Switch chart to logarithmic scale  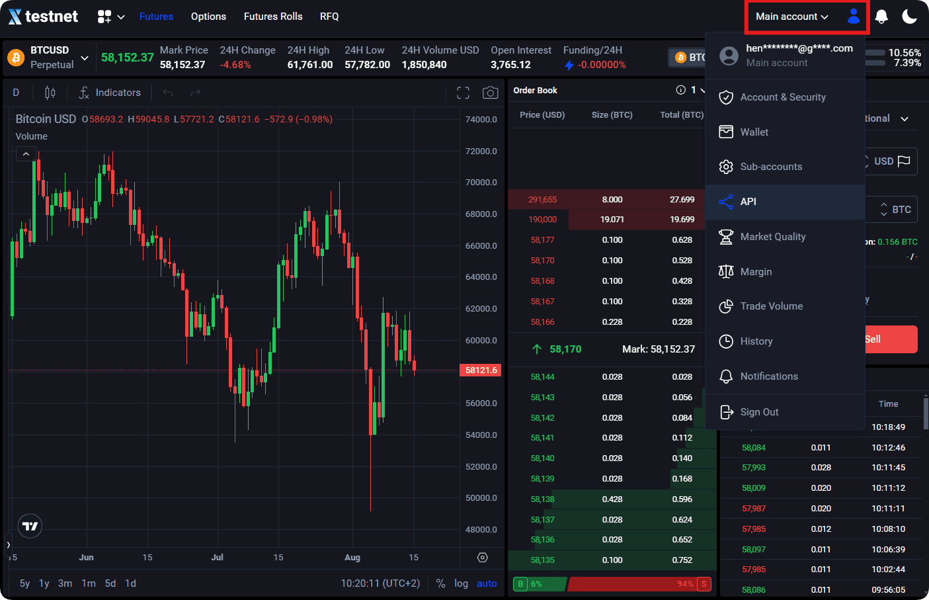tap(461, 583)
